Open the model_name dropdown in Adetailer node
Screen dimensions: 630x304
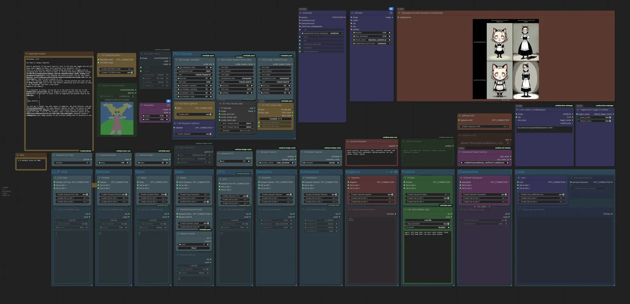point(372,40)
